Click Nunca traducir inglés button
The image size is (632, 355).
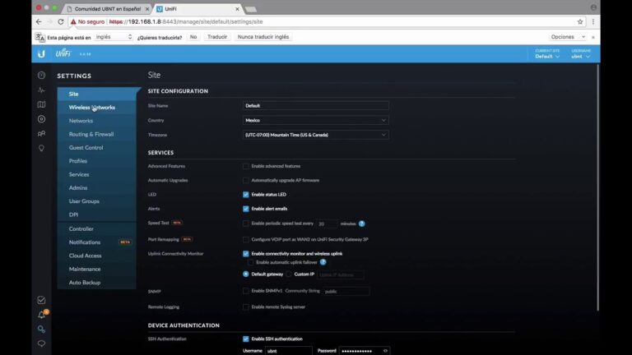[263, 37]
